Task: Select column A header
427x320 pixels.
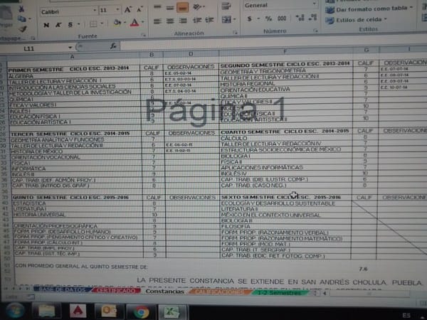Action: coord(72,56)
